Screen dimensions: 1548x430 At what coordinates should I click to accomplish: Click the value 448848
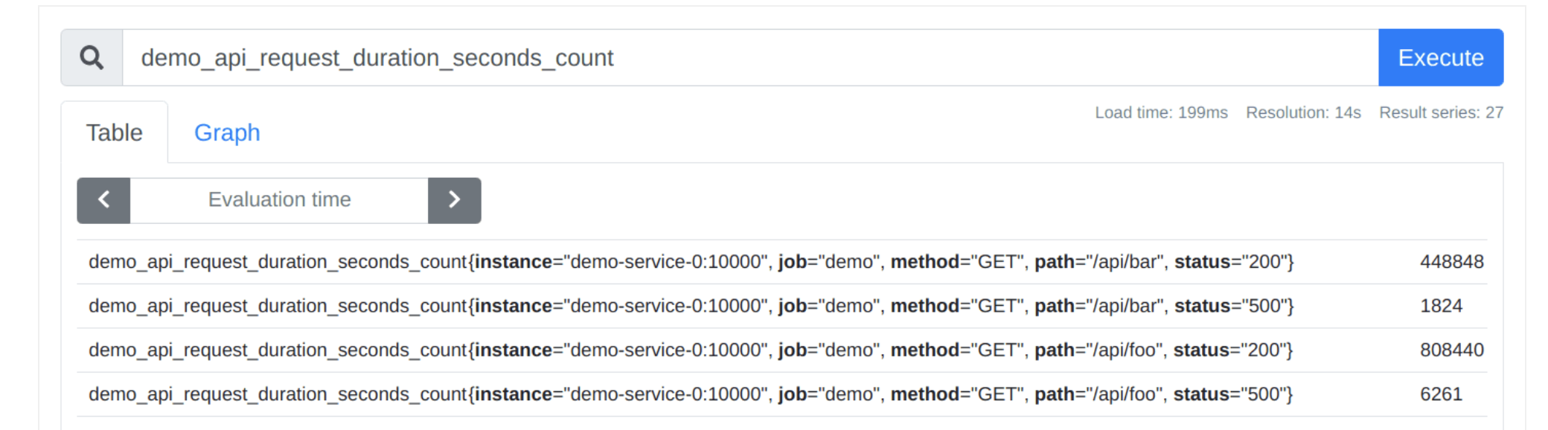point(1451,262)
